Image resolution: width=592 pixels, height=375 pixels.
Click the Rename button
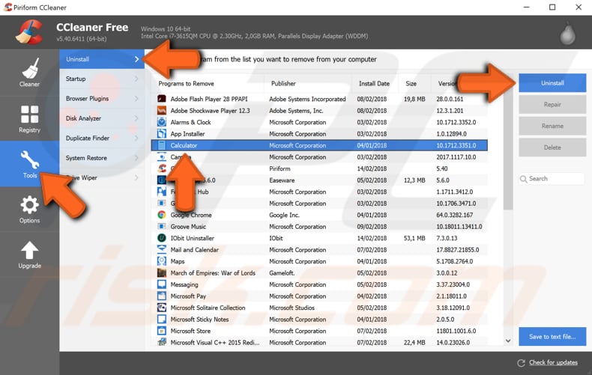552,126
